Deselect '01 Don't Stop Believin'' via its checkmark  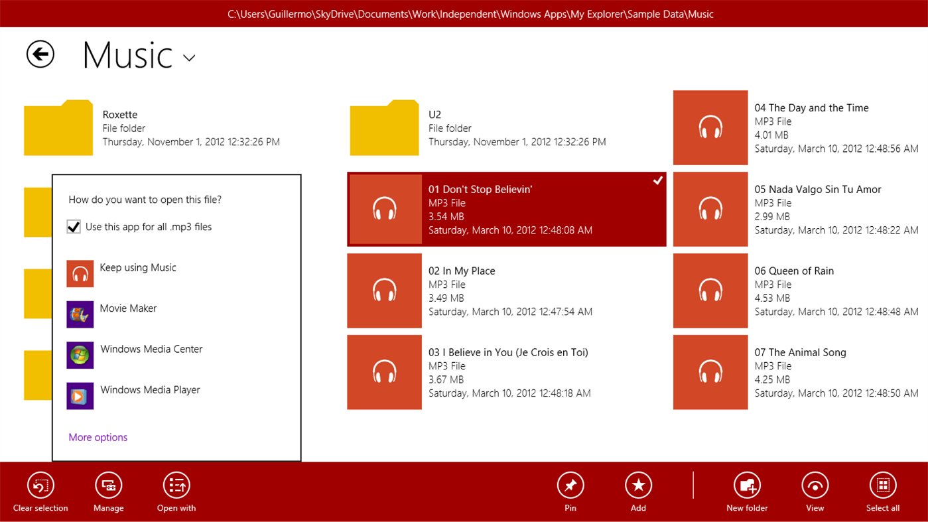point(658,180)
